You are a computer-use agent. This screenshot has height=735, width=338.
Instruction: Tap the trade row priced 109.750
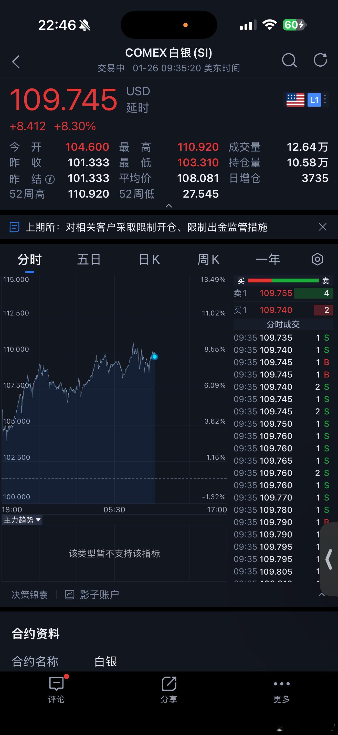(x=282, y=424)
